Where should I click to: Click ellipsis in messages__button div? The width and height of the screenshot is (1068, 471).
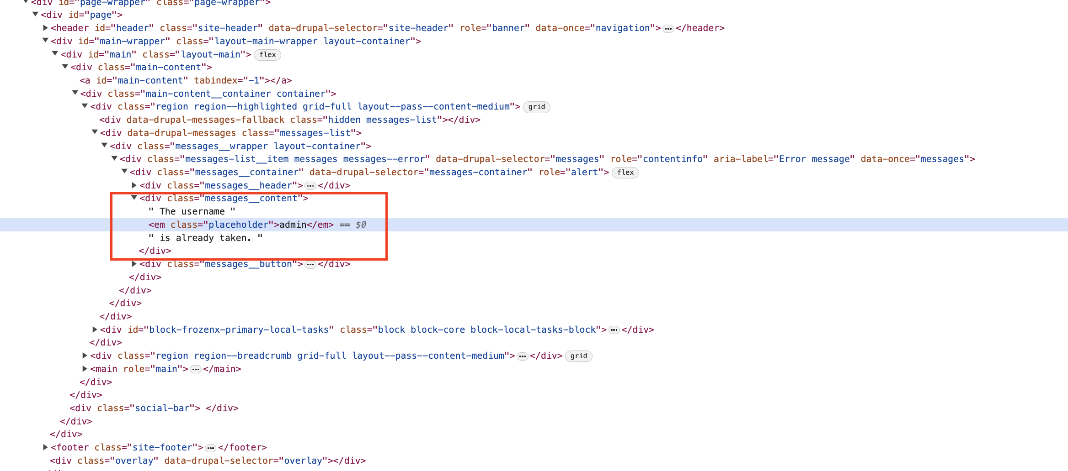coord(310,265)
